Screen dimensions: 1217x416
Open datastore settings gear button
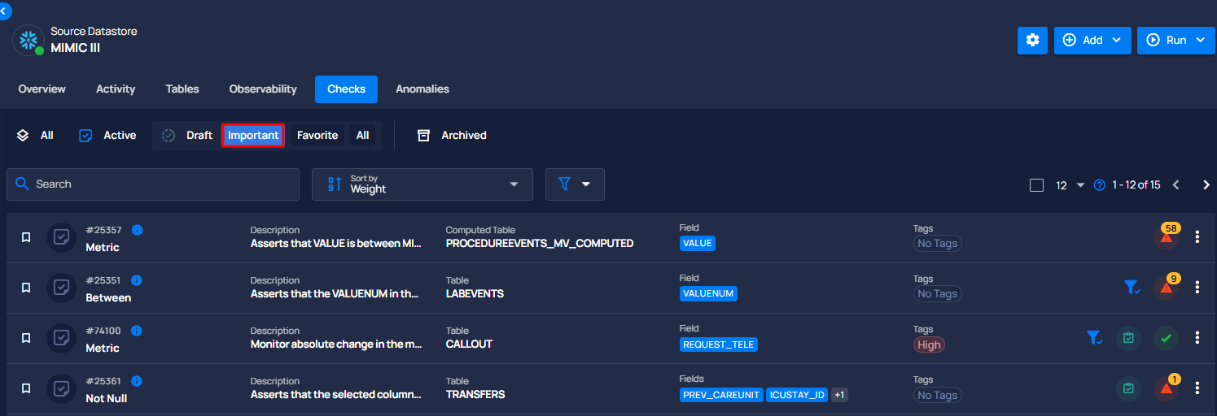click(x=1032, y=40)
